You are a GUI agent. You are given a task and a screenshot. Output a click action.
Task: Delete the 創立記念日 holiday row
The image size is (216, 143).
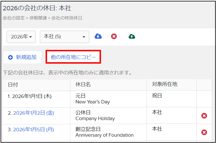tap(204, 132)
